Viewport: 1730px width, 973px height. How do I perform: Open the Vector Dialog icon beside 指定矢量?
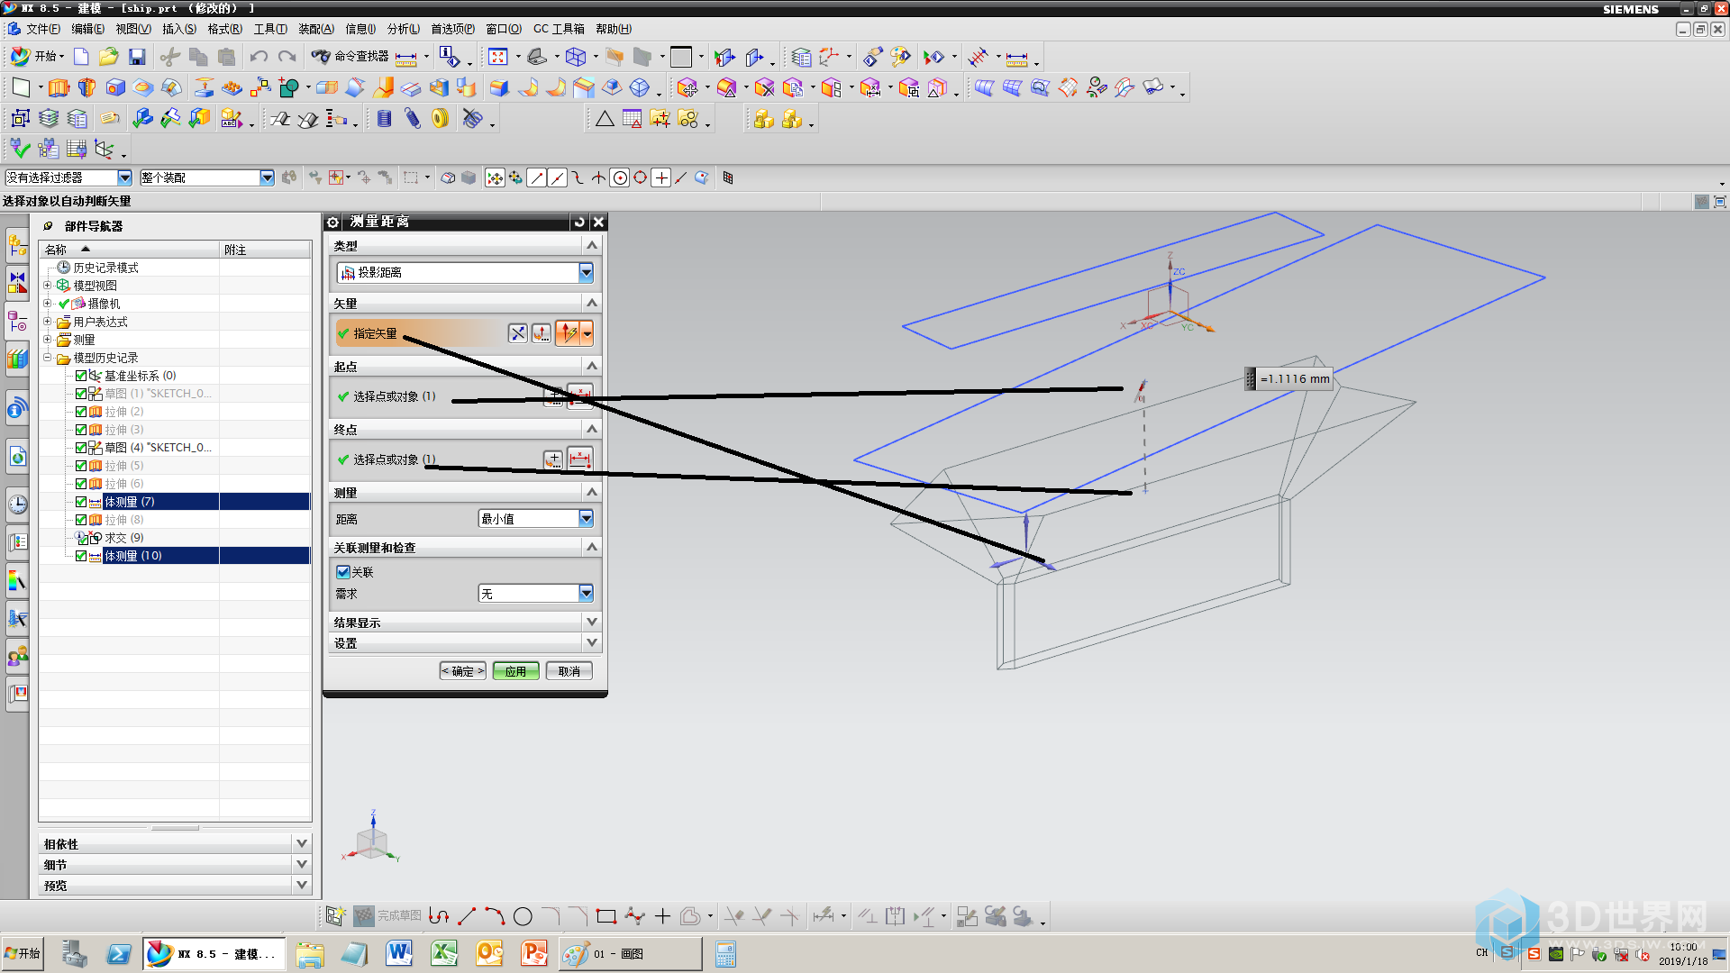(541, 333)
